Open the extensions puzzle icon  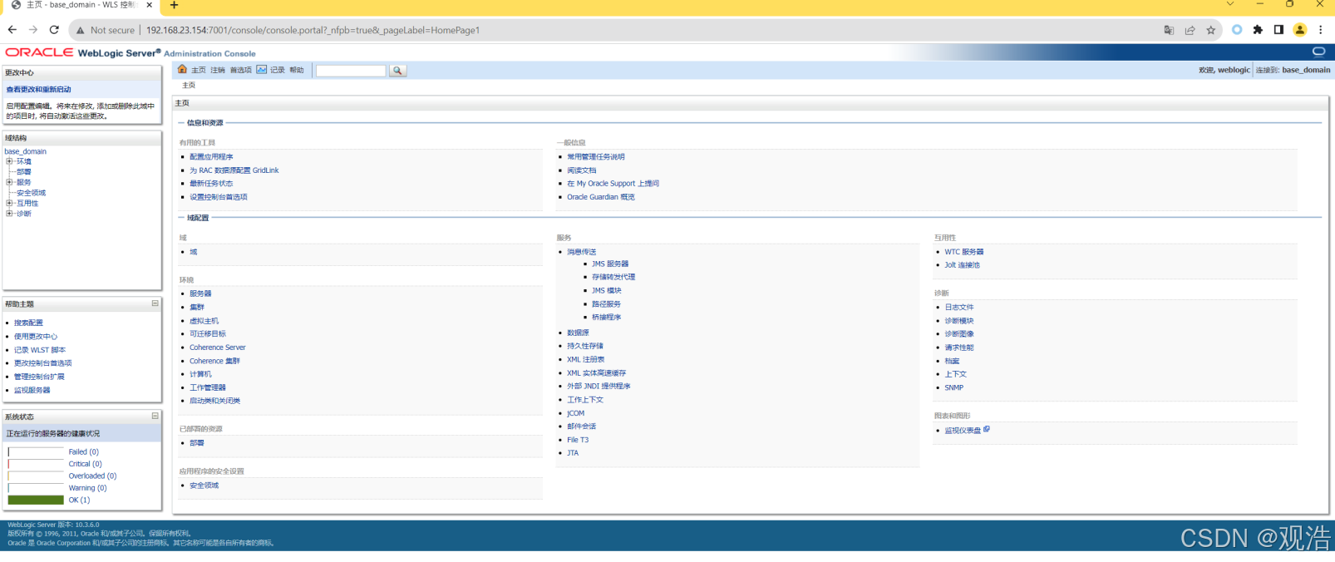[x=1258, y=30]
